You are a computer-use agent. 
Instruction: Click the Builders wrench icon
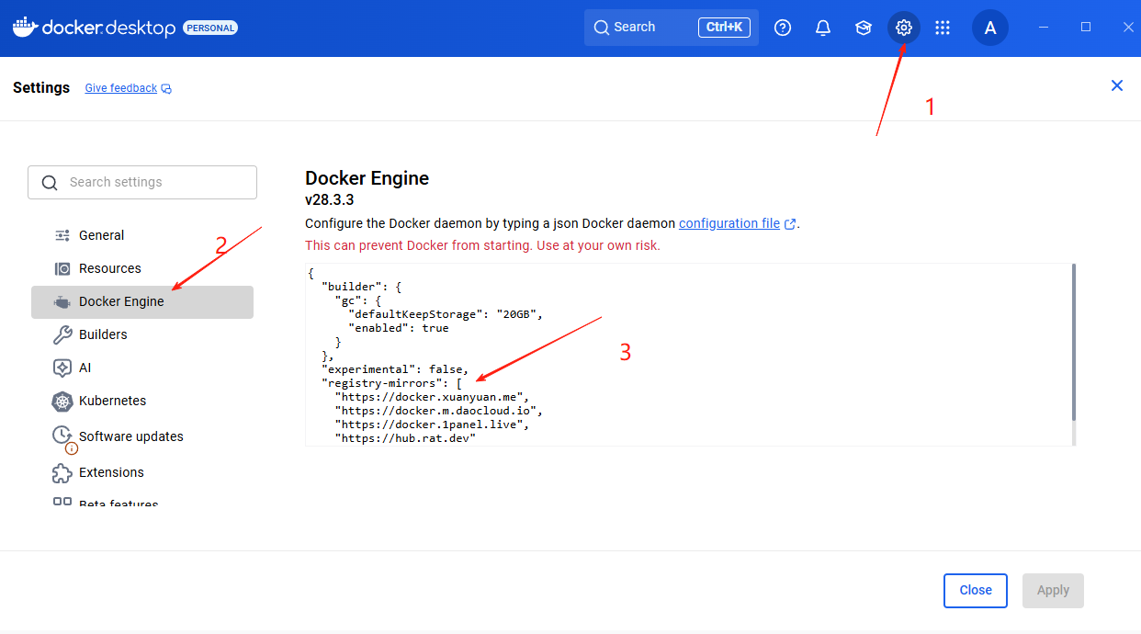coord(62,334)
